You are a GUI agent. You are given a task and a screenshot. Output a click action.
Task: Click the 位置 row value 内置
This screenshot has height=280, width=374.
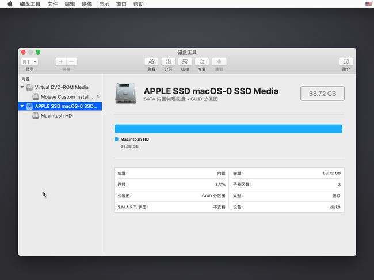(x=221, y=173)
